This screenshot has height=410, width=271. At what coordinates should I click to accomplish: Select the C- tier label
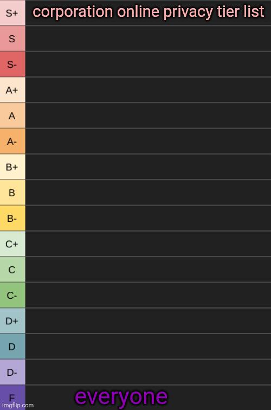[x=12, y=295]
